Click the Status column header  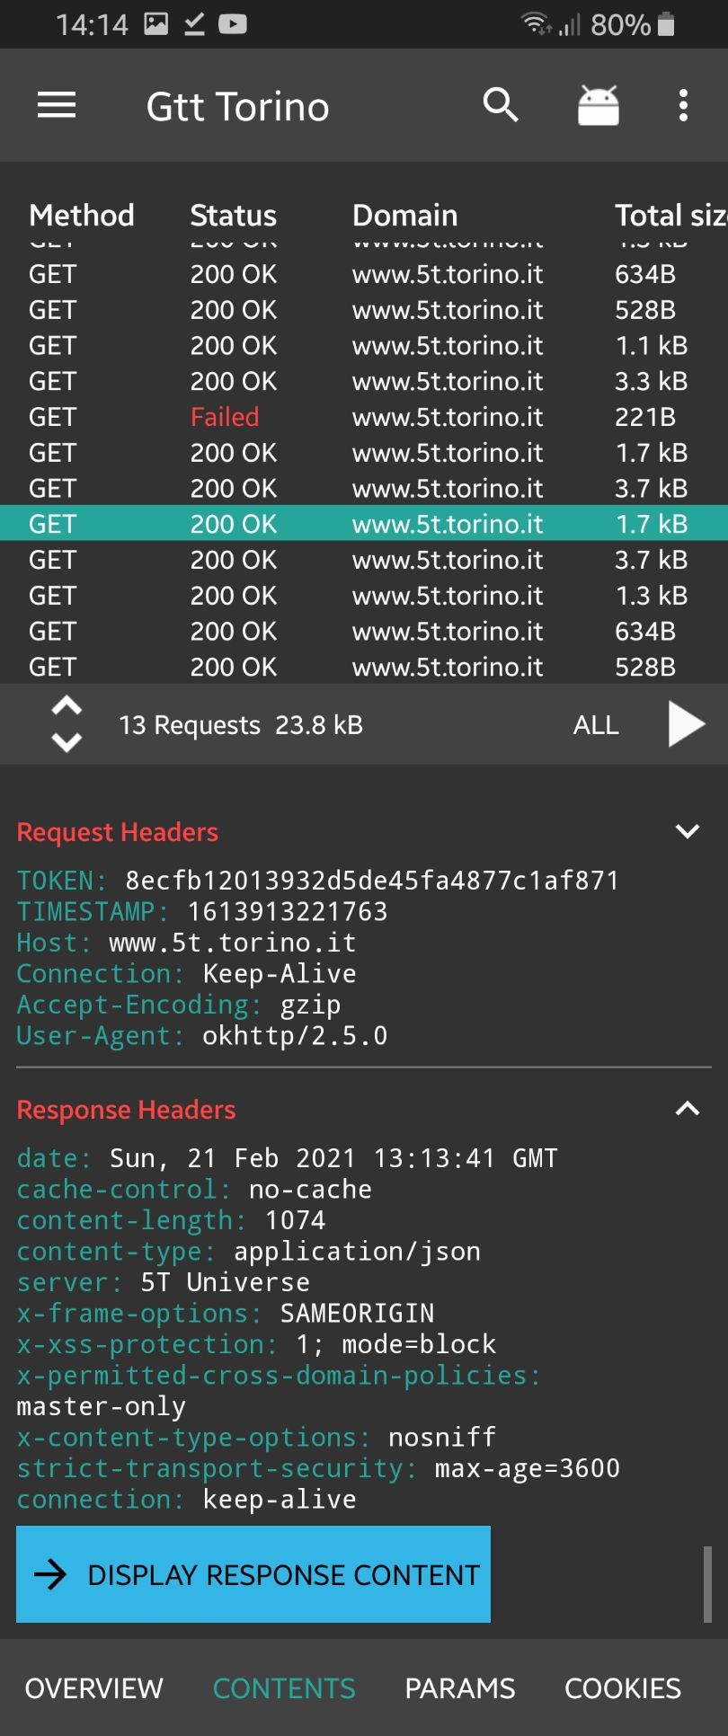pos(233,216)
